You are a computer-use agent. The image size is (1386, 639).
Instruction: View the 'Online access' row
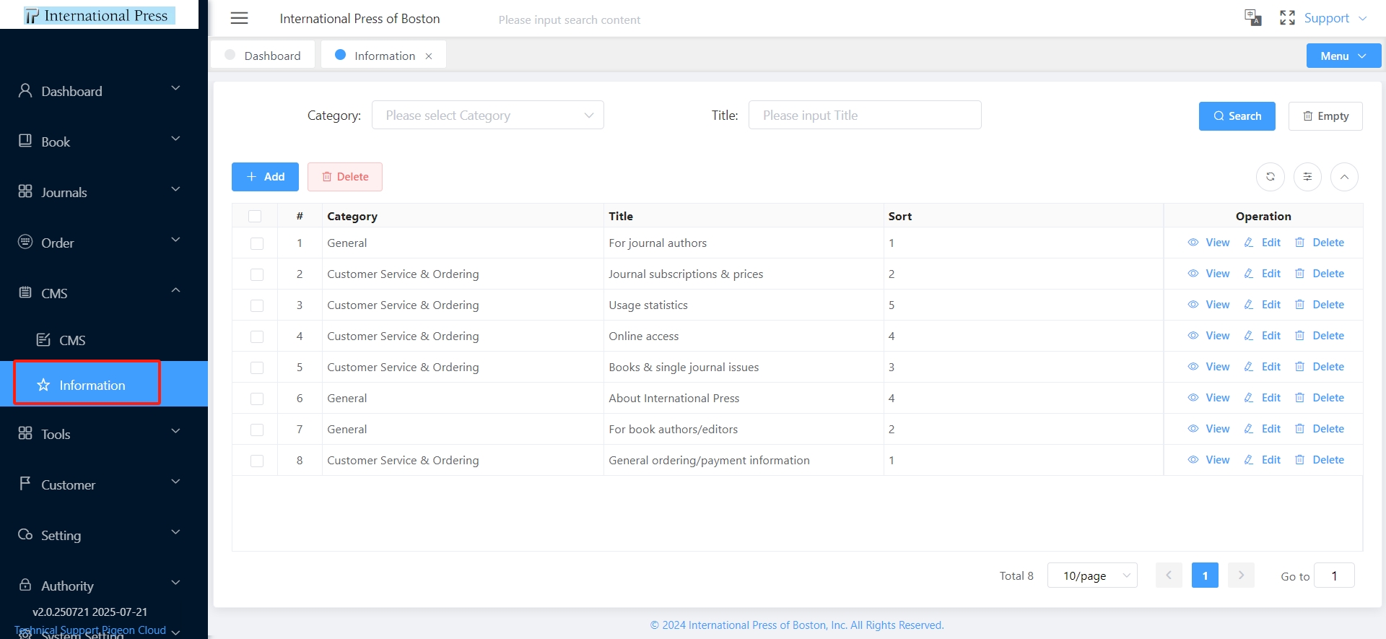coord(1209,336)
